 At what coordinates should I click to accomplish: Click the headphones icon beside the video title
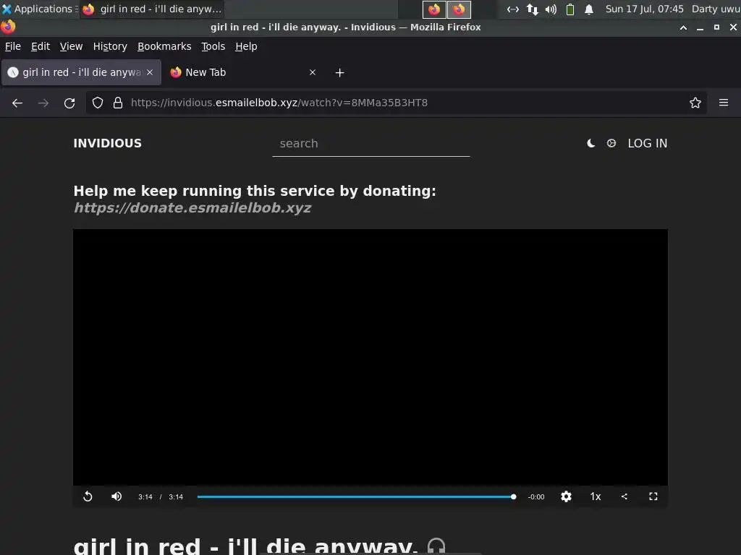(436, 546)
